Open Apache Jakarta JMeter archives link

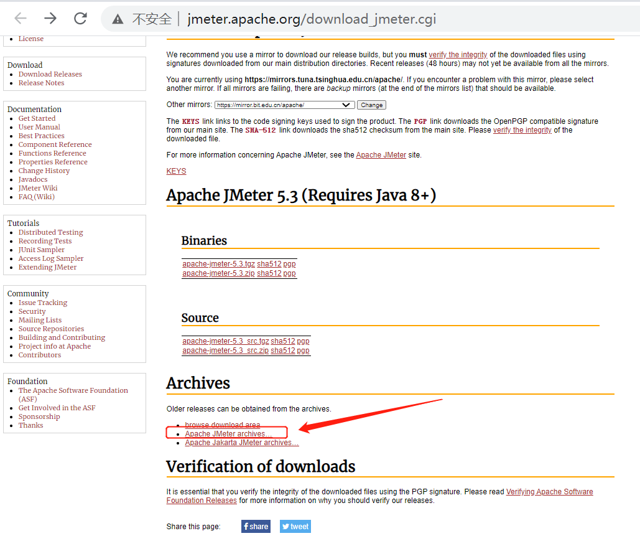pyautogui.click(x=241, y=443)
